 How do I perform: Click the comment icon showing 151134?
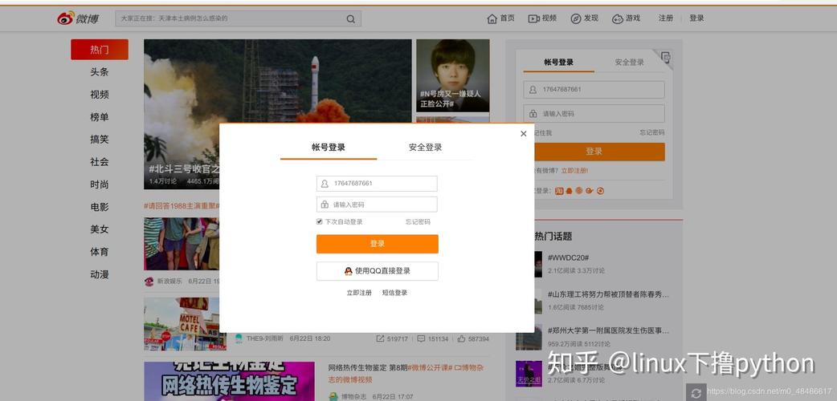(x=421, y=338)
